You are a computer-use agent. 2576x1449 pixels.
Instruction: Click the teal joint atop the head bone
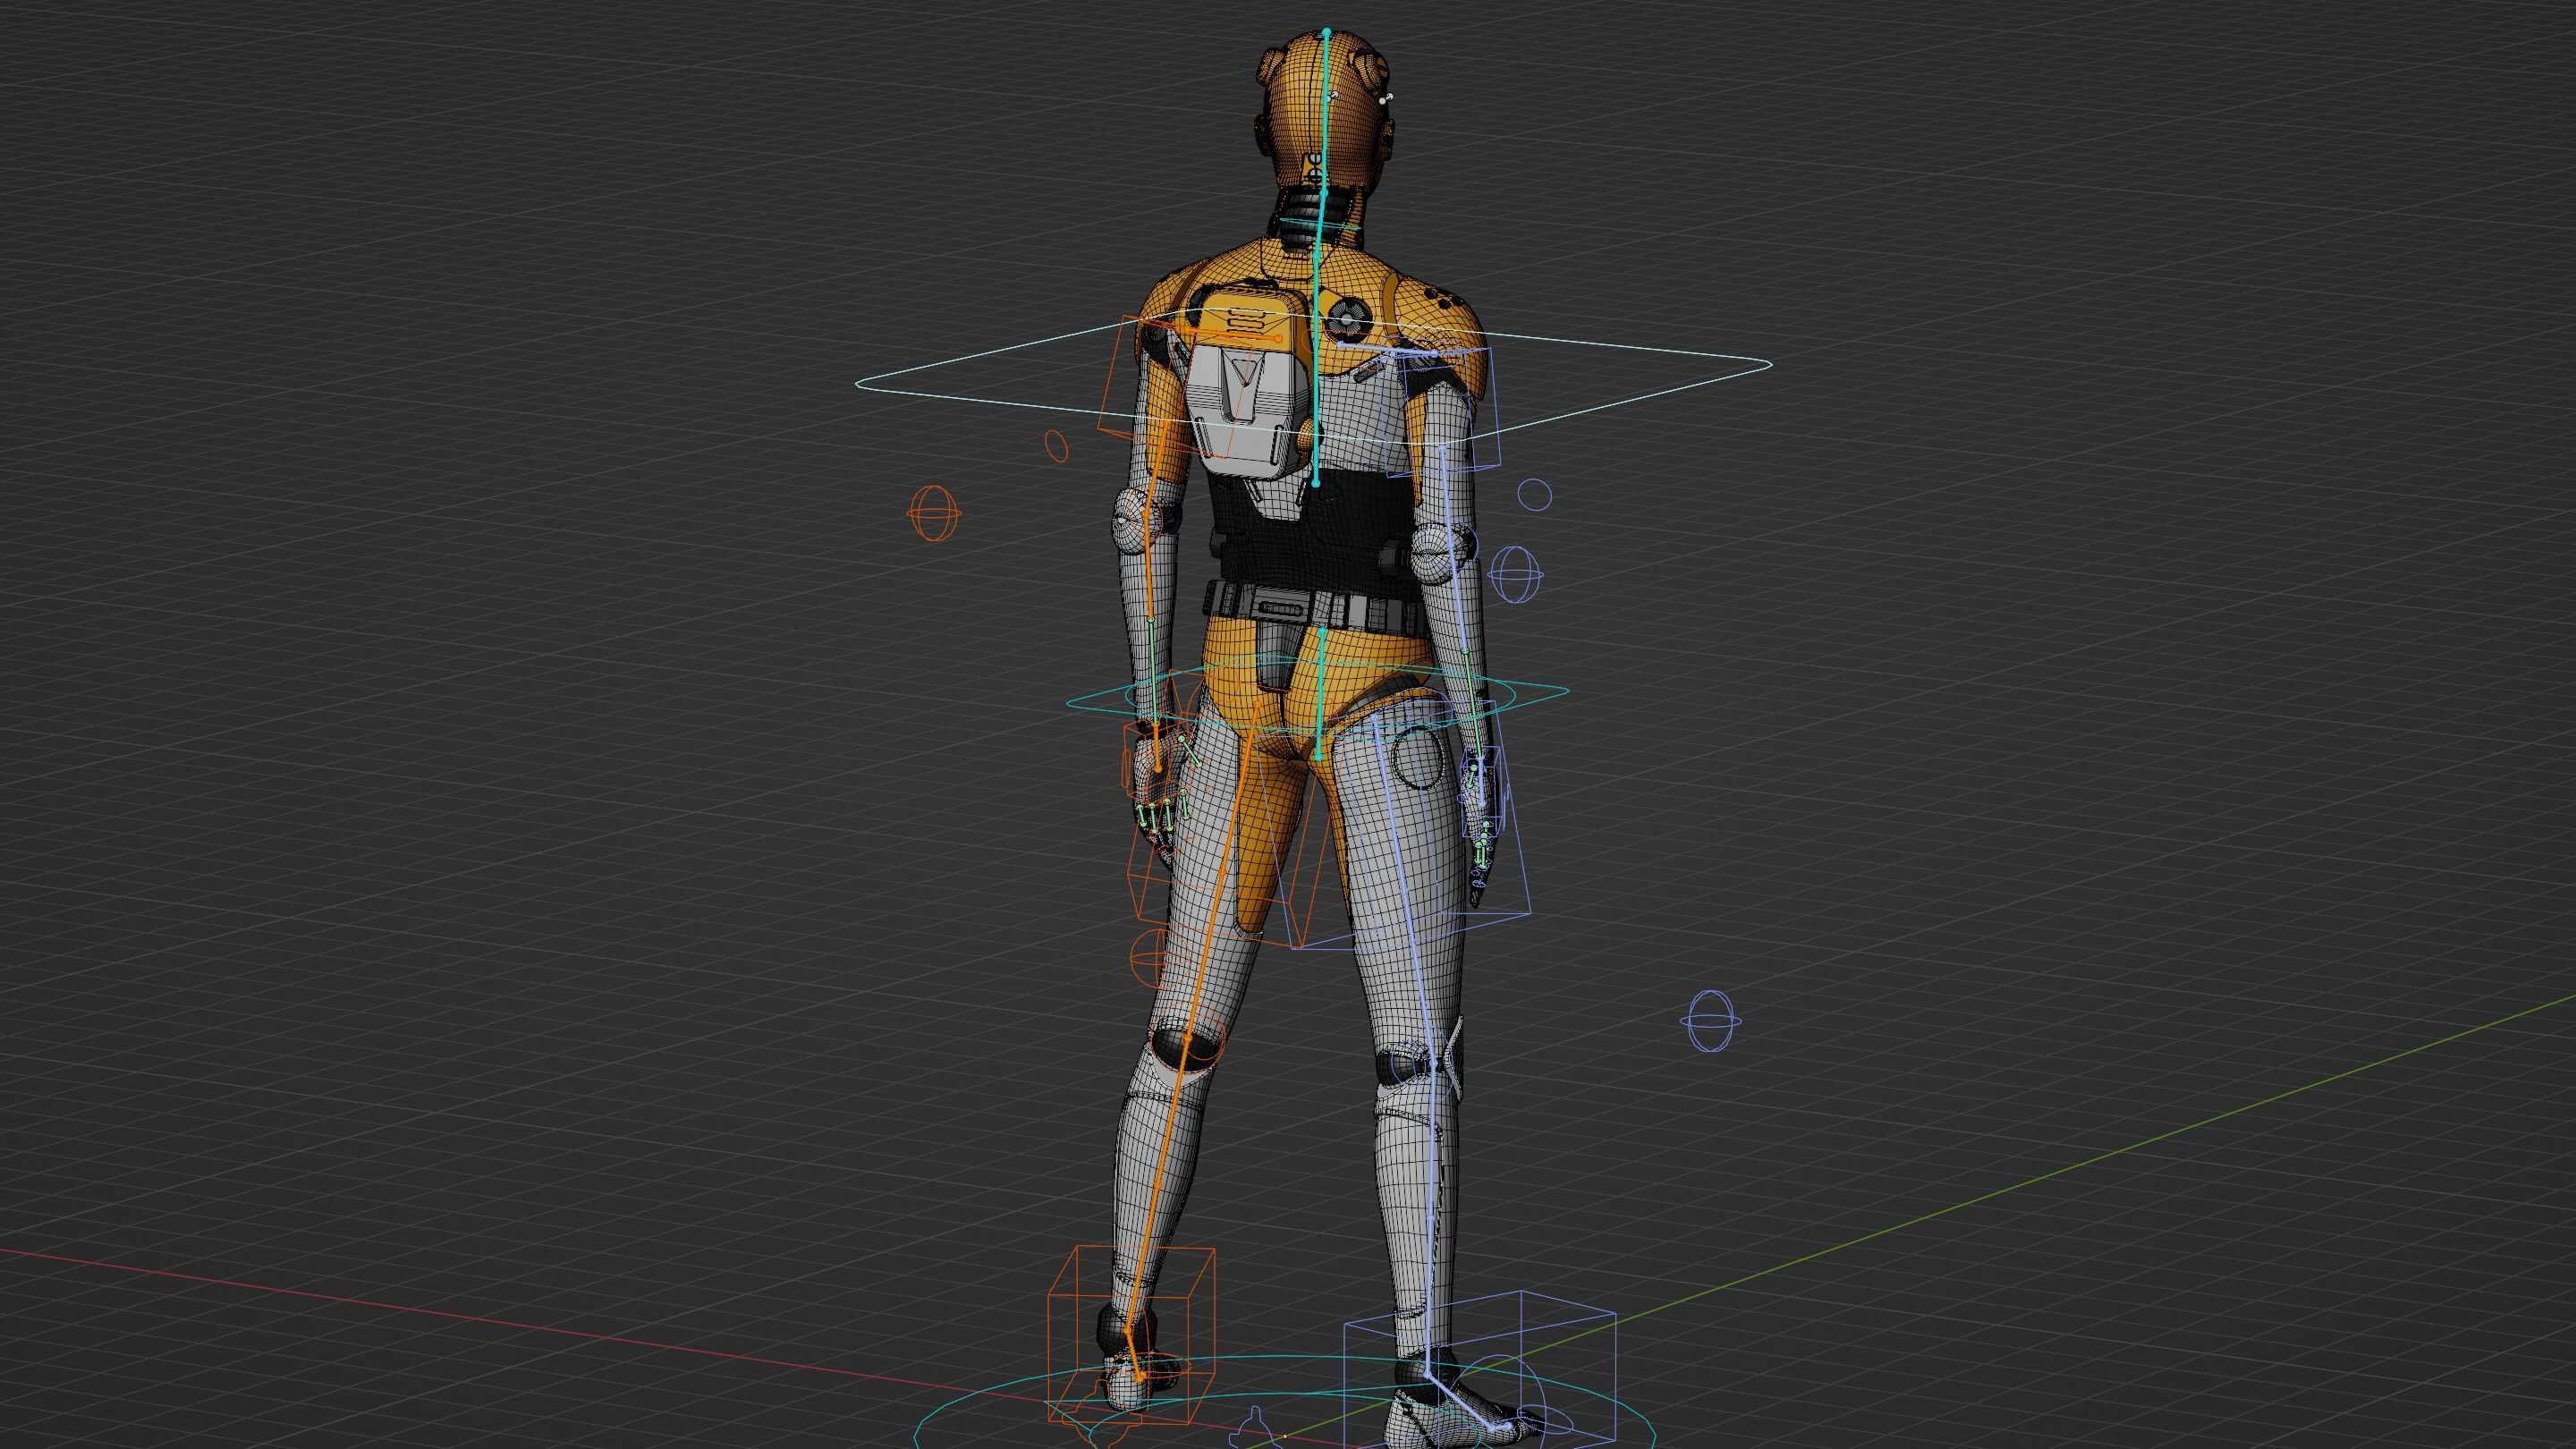(1327, 33)
